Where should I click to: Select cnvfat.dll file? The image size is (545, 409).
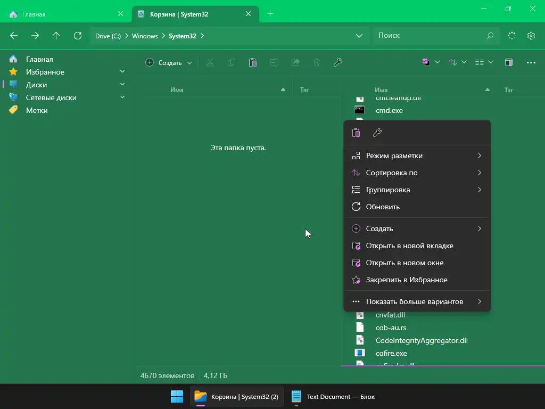pyautogui.click(x=390, y=315)
